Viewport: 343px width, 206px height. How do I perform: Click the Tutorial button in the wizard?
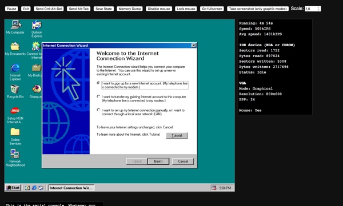177,136
